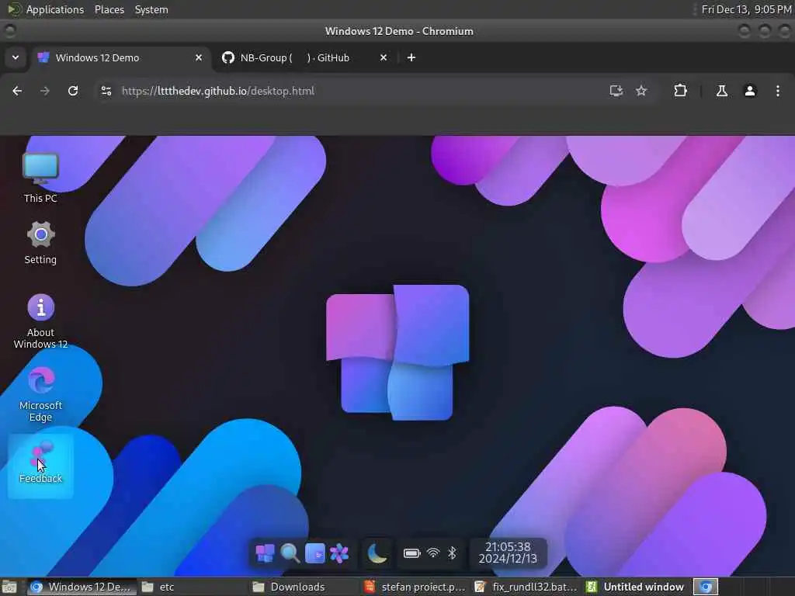Click the date and time in top panel
The height and width of the screenshot is (596, 795).
point(746,9)
